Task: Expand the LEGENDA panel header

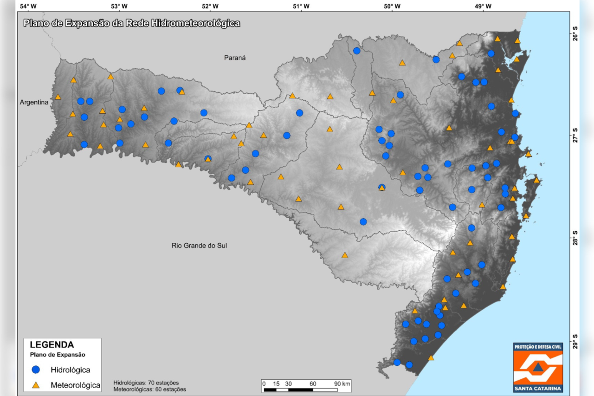Action: tap(51, 345)
